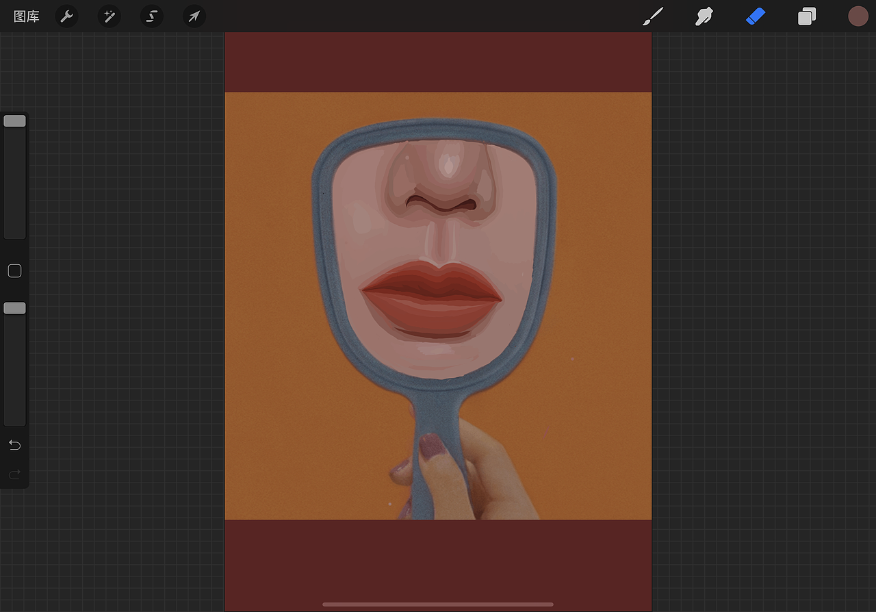Image resolution: width=876 pixels, height=612 pixels.
Task: Click the brush opacity slider handle
Action: pos(14,309)
